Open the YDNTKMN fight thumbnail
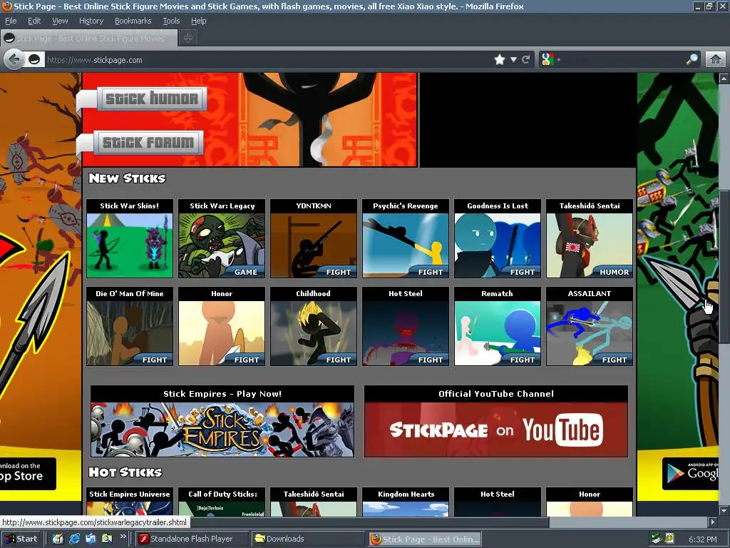This screenshot has width=730, height=548. pyautogui.click(x=314, y=238)
